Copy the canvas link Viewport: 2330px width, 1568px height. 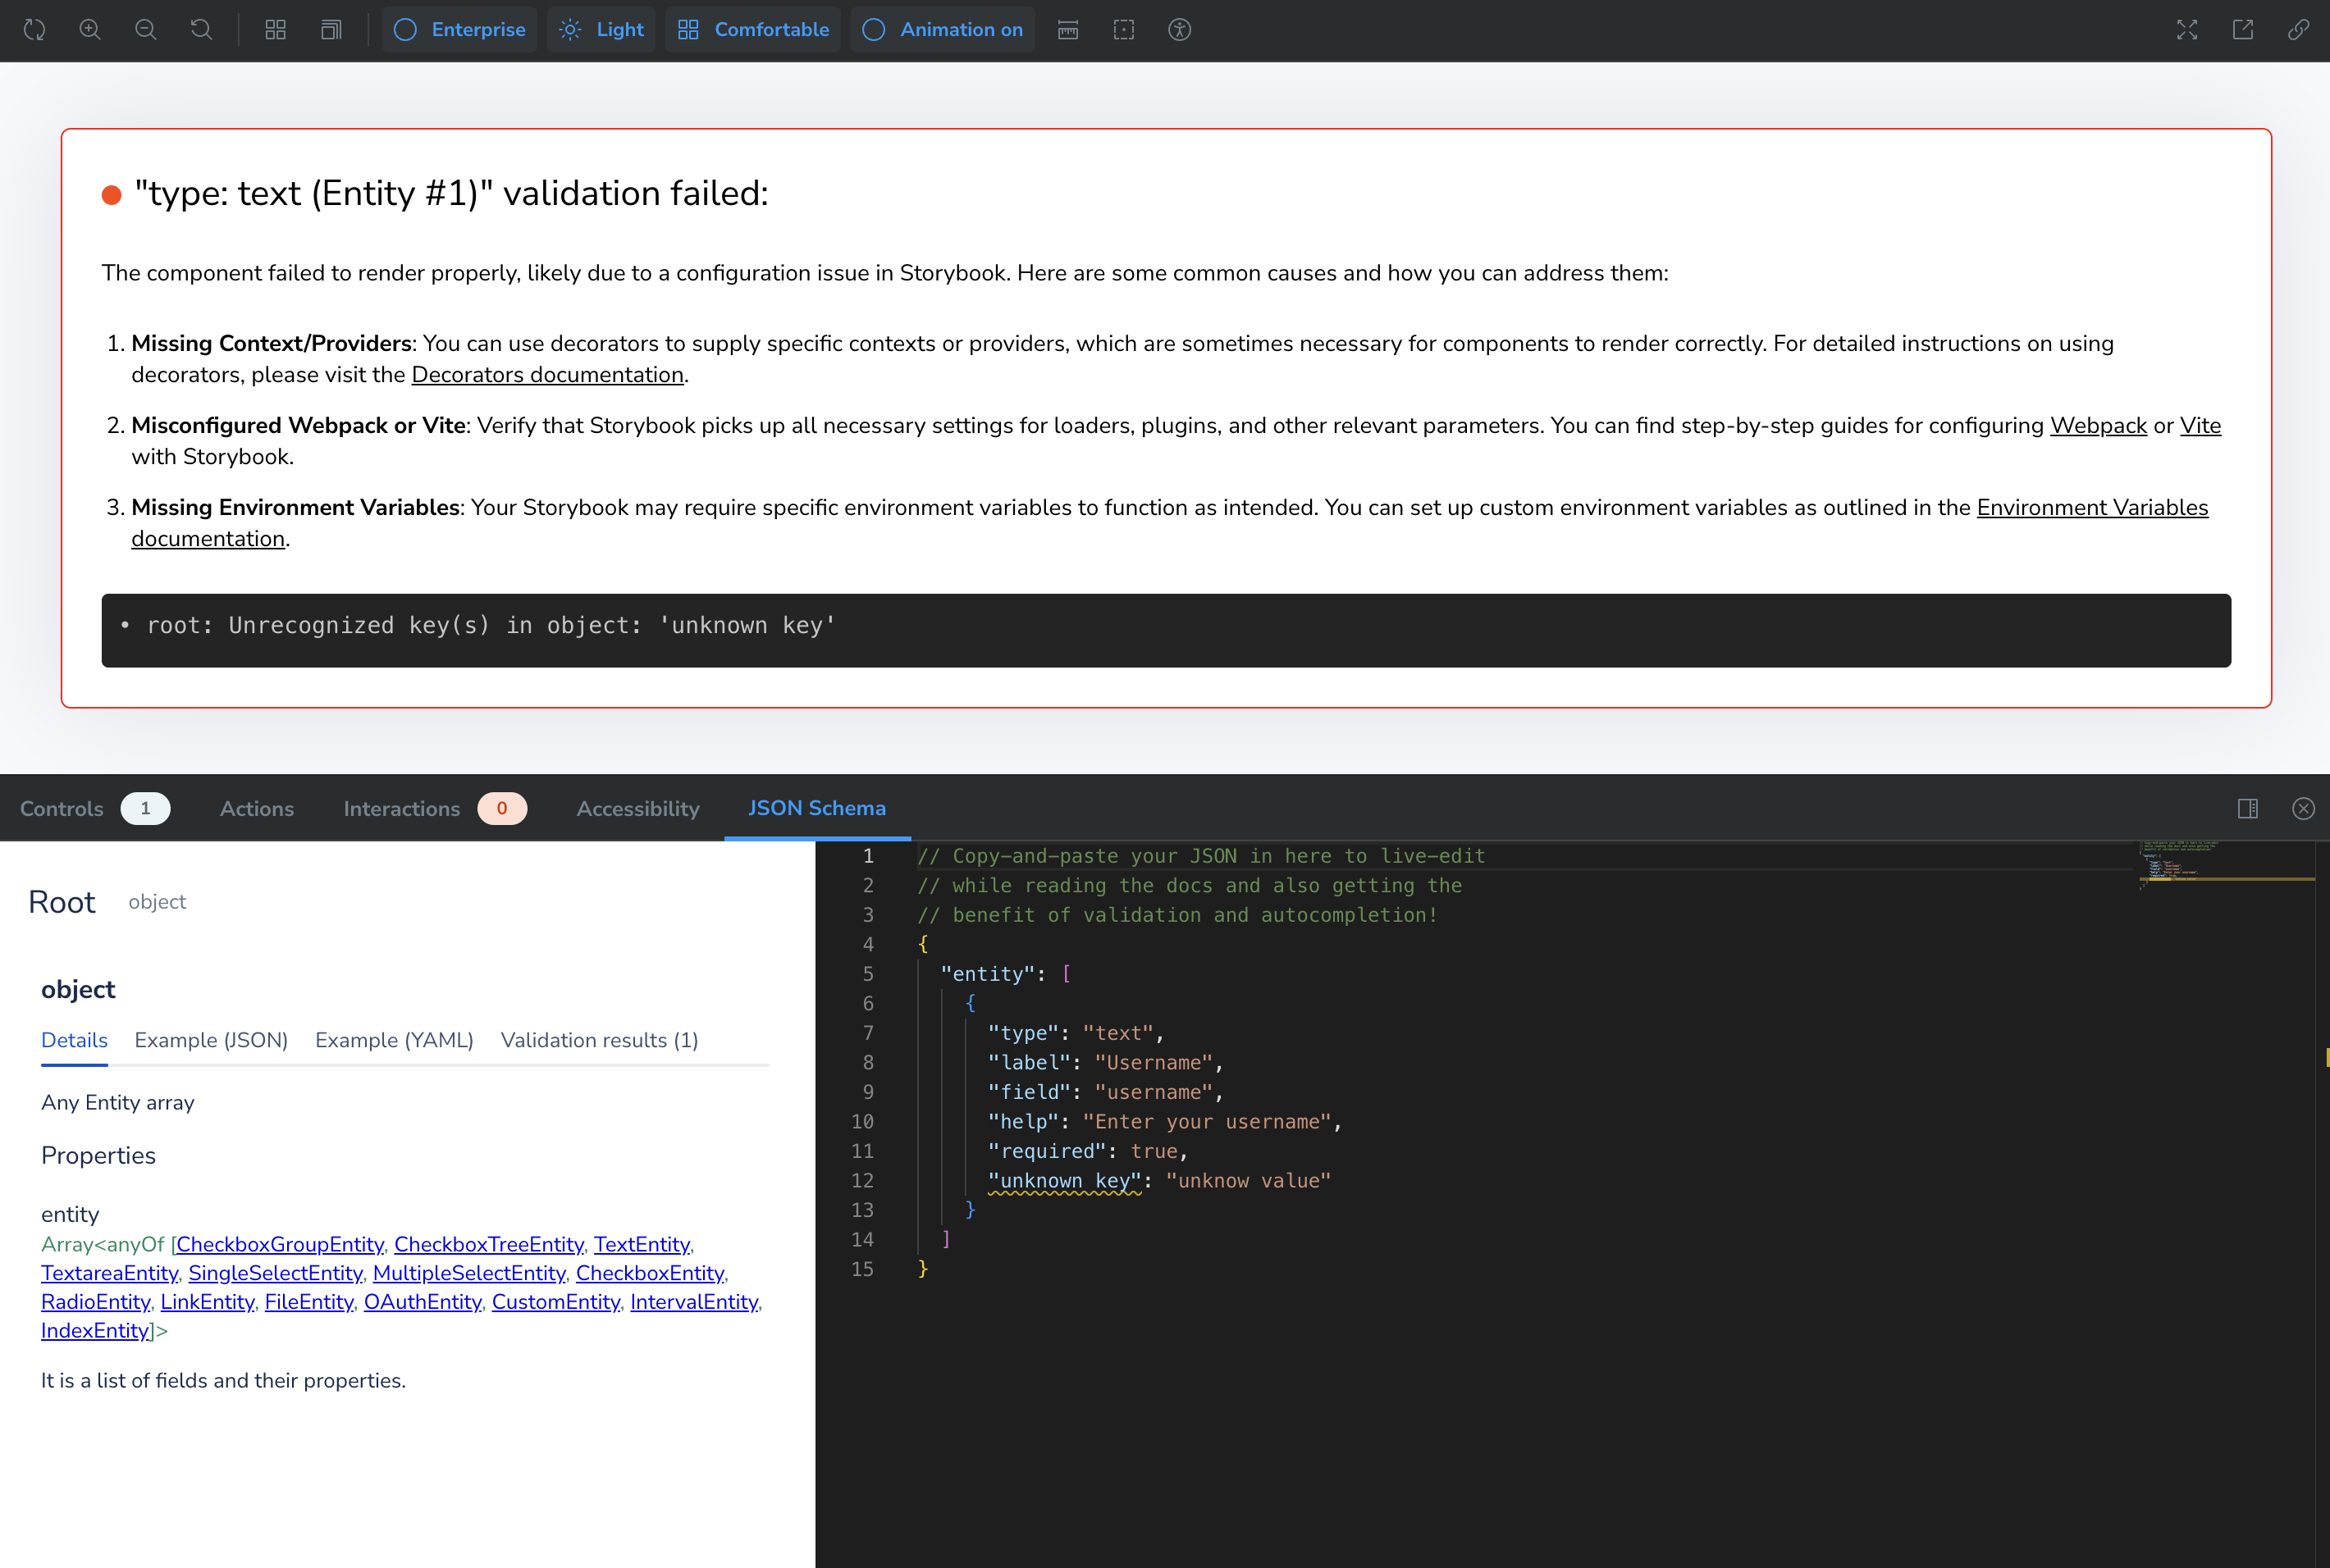(x=2299, y=30)
